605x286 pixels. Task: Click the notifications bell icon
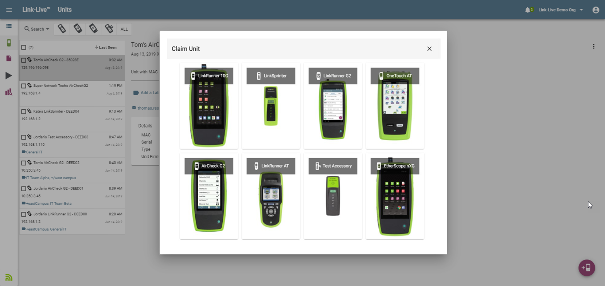[527, 10]
